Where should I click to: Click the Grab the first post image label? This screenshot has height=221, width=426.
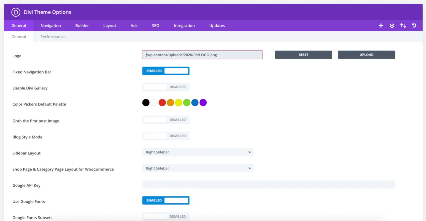tap(36, 121)
